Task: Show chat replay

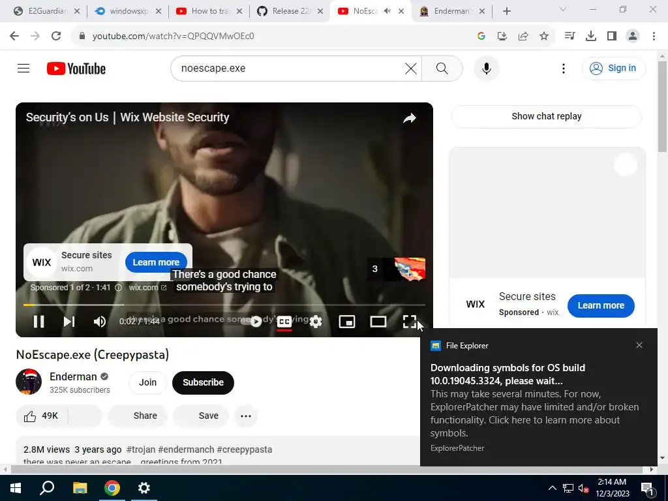Action: tap(546, 116)
